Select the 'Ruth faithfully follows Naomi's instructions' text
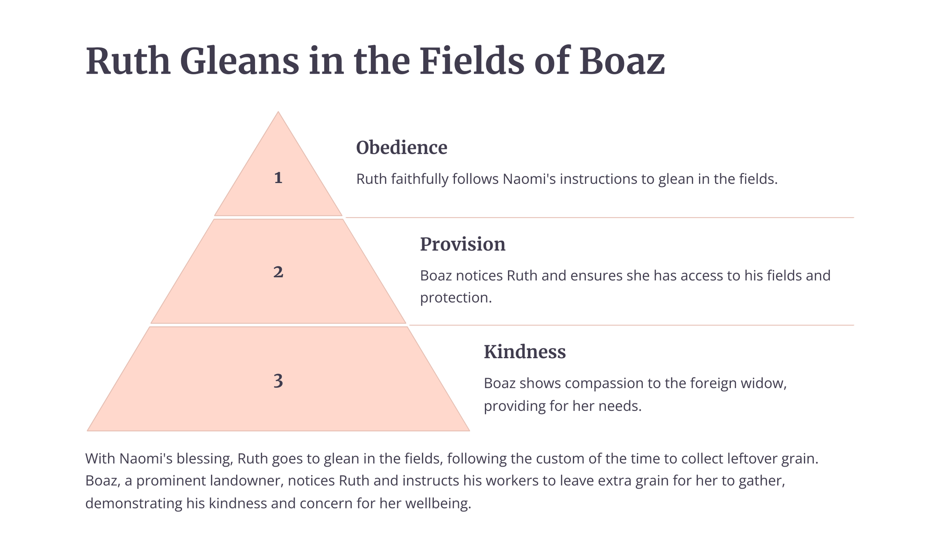The image size is (943, 553). pos(566,179)
